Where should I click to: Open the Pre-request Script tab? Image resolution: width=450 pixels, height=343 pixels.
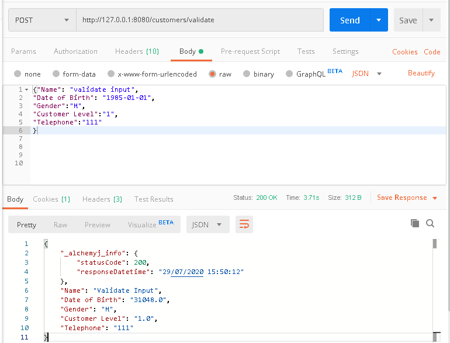250,51
